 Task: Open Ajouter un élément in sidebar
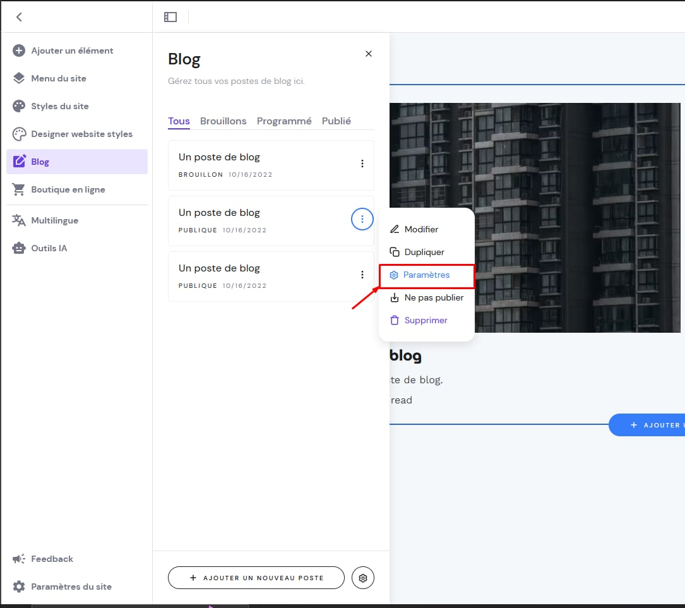[72, 51]
